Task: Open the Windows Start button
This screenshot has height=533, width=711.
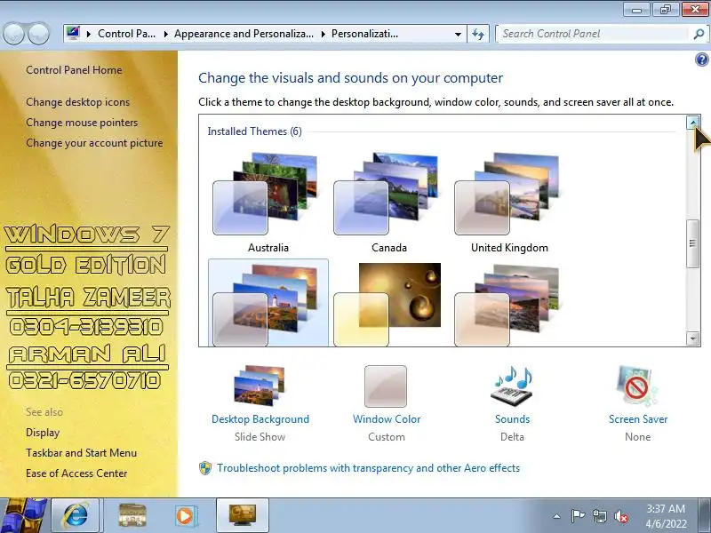Action: click(x=23, y=515)
